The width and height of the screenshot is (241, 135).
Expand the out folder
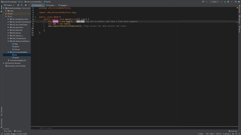pos(6,14)
